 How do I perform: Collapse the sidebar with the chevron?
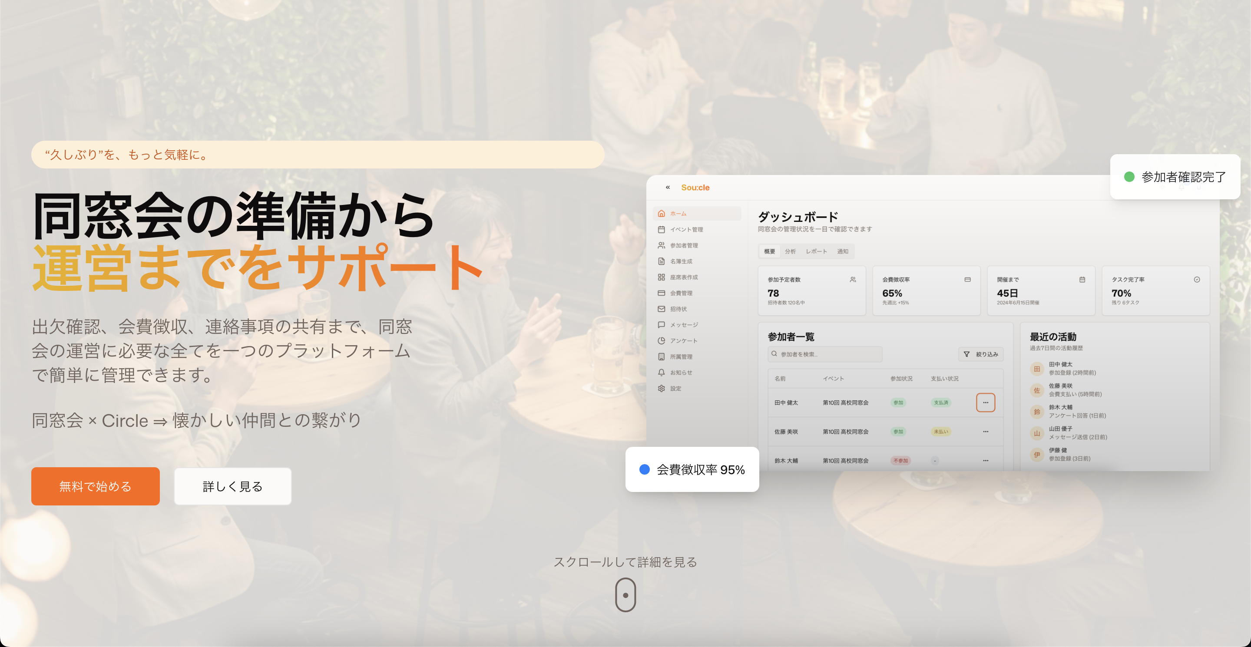(x=668, y=186)
